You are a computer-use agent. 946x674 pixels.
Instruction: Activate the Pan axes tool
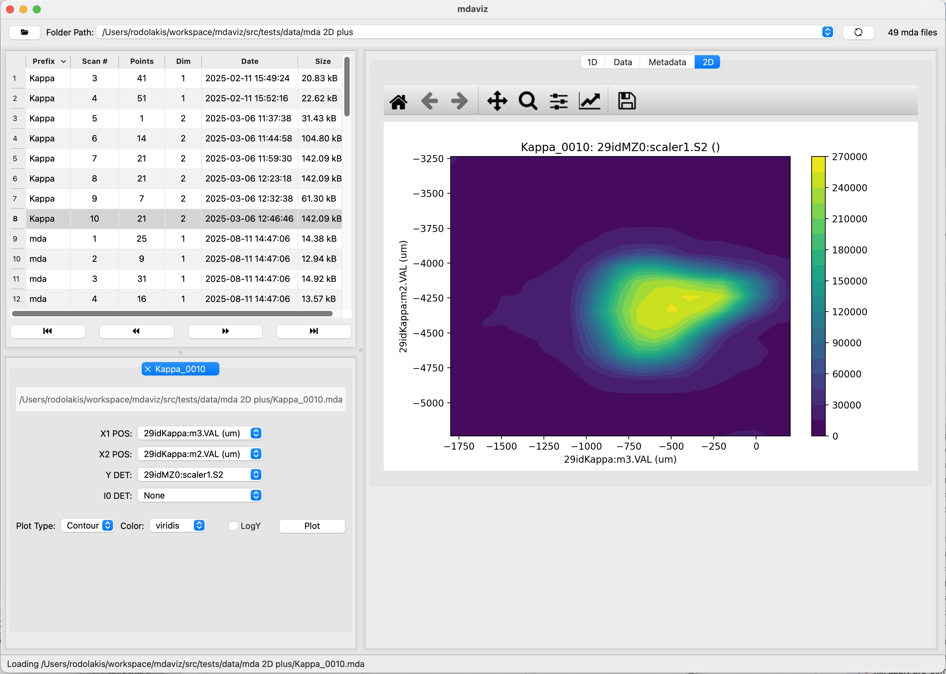pos(497,101)
